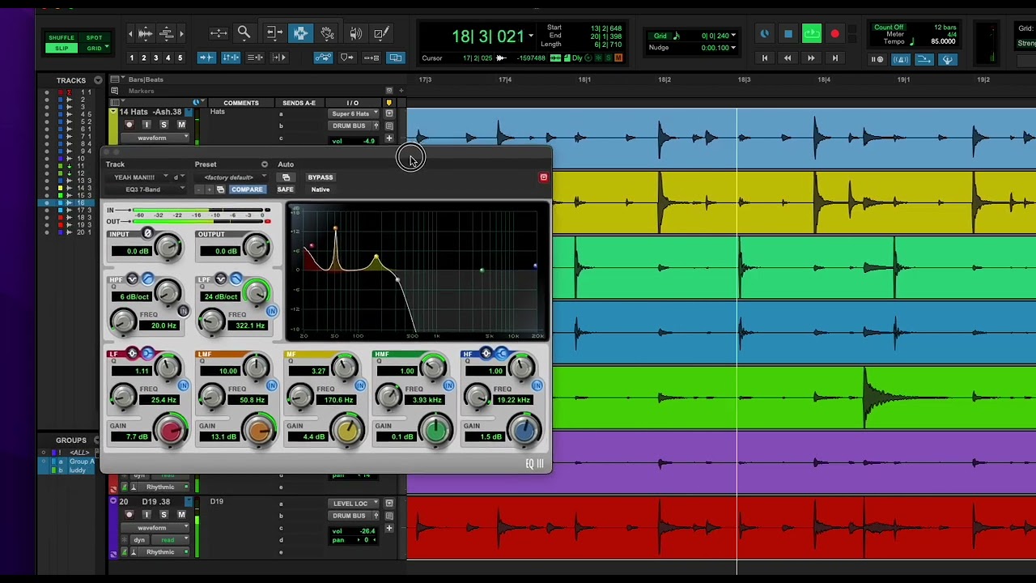1036x583 pixels.
Task: Select LF shelf filter type icon
Action: point(146,354)
